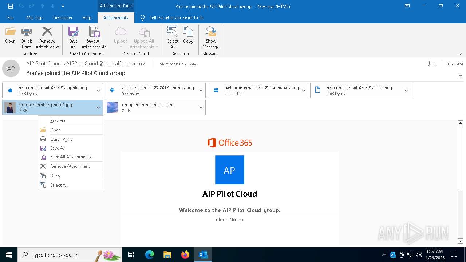Screen dimensions: 466x262
Task: Click the vertical scrollbar thumb
Action: (x=460, y=159)
